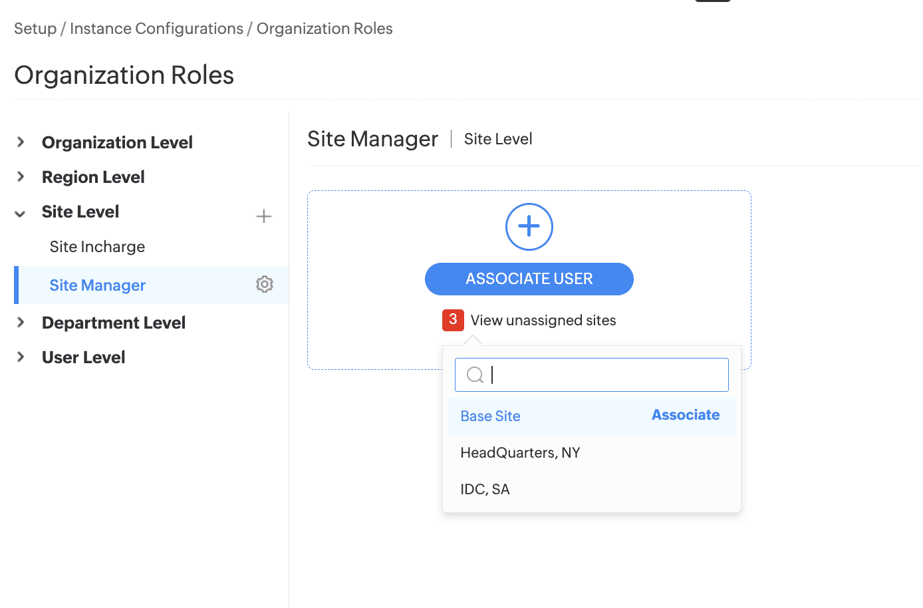
Task: Click the red unassigned sites count badge
Action: [453, 320]
